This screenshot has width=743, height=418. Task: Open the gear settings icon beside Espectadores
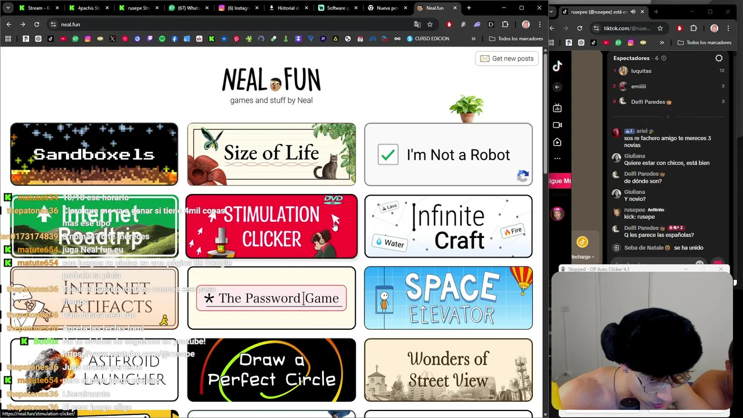719,58
